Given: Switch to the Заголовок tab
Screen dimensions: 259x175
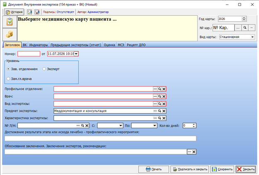Looking at the screenshot, I should [12, 45].
